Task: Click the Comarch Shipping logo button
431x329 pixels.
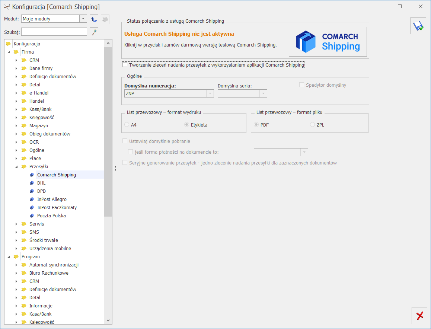Action: (328, 42)
